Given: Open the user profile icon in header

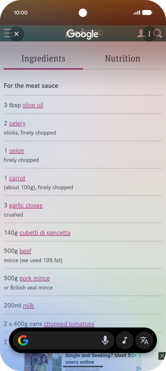Looking at the screenshot, I should point(141,34).
